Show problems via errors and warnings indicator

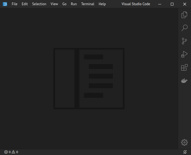point(11,152)
